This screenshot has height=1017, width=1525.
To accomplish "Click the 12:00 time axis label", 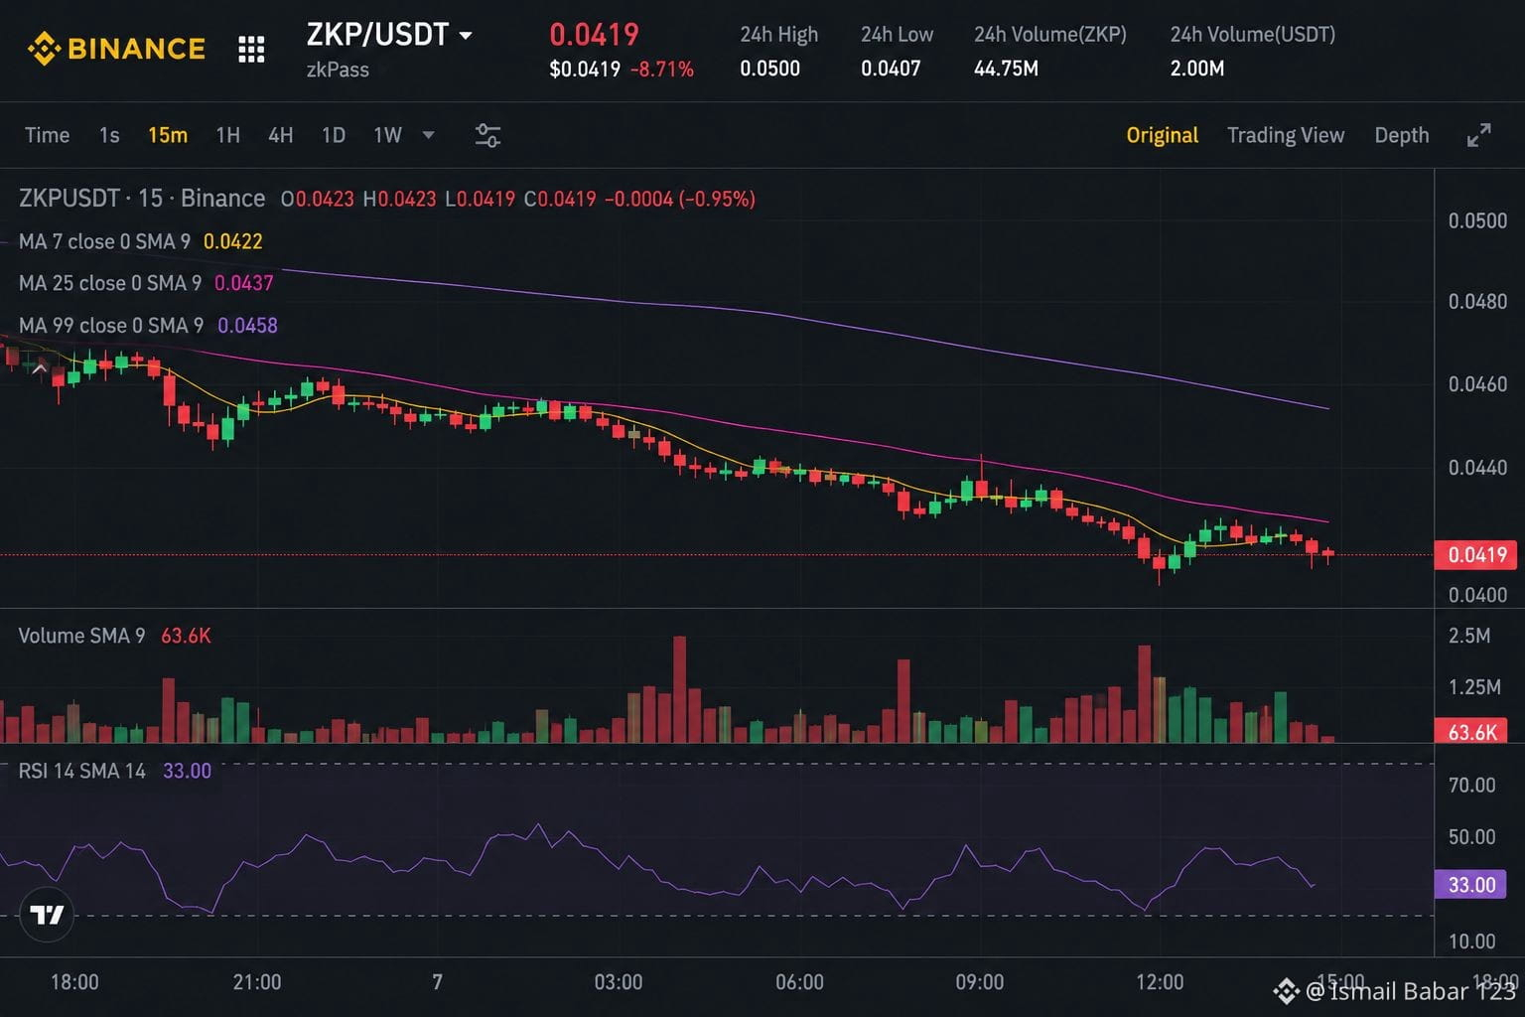I will (x=1160, y=982).
